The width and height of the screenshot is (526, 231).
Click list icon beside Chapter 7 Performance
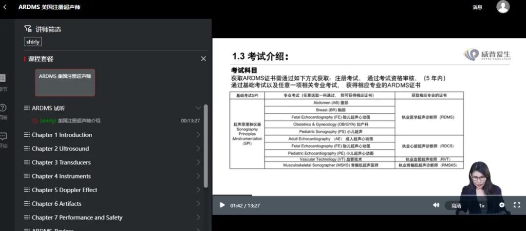[x=27, y=217]
